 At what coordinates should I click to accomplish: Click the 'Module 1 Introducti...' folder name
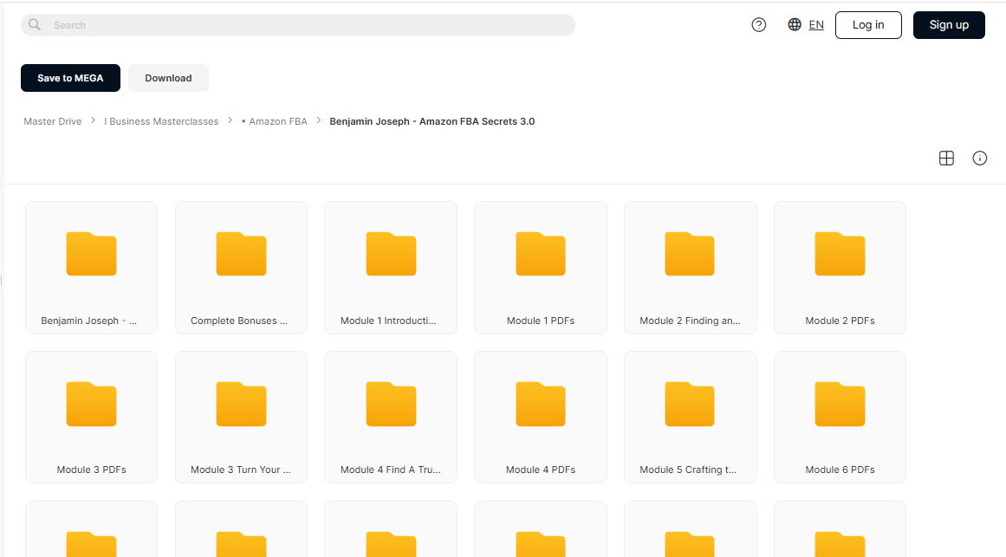(x=388, y=321)
